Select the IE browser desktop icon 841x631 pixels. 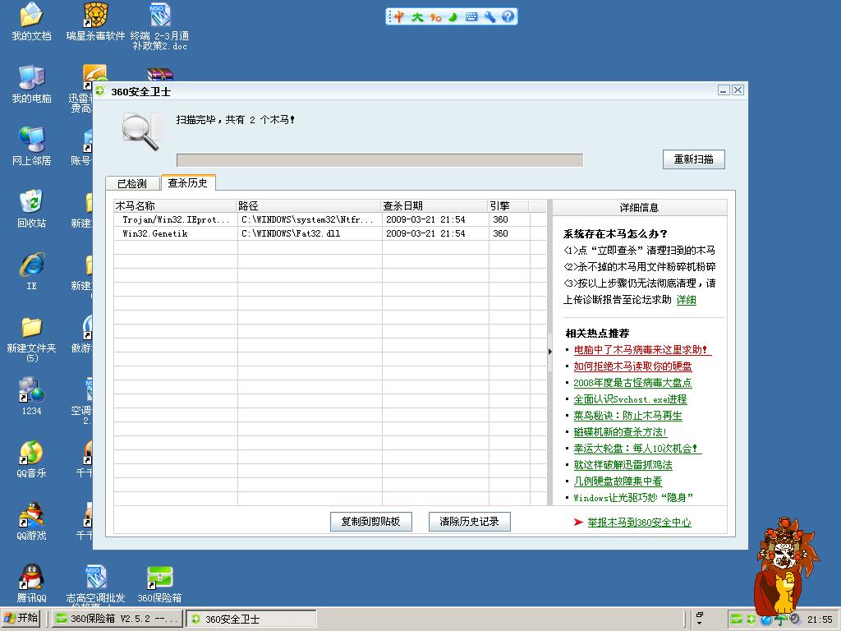coord(32,271)
